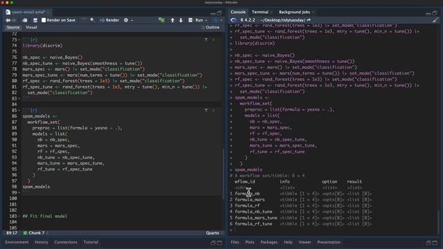Viewport: 443px width, 249px height.
Task: Go forward to next source location
Action: tap(14, 20)
